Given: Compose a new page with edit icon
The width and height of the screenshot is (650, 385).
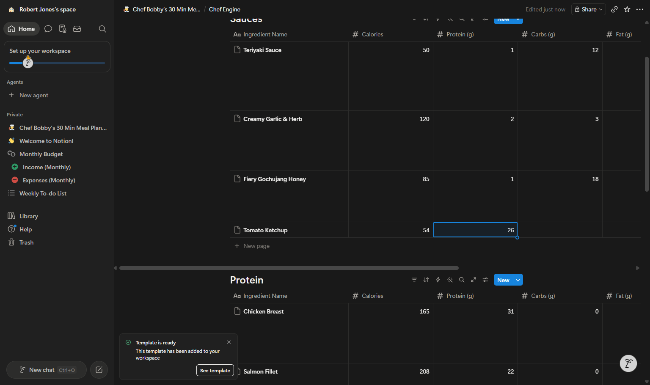Looking at the screenshot, I should (x=99, y=370).
